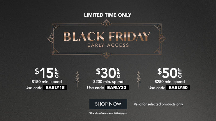
Task: Open the Brand exclusions and T&Cs note
Action: click(108, 113)
